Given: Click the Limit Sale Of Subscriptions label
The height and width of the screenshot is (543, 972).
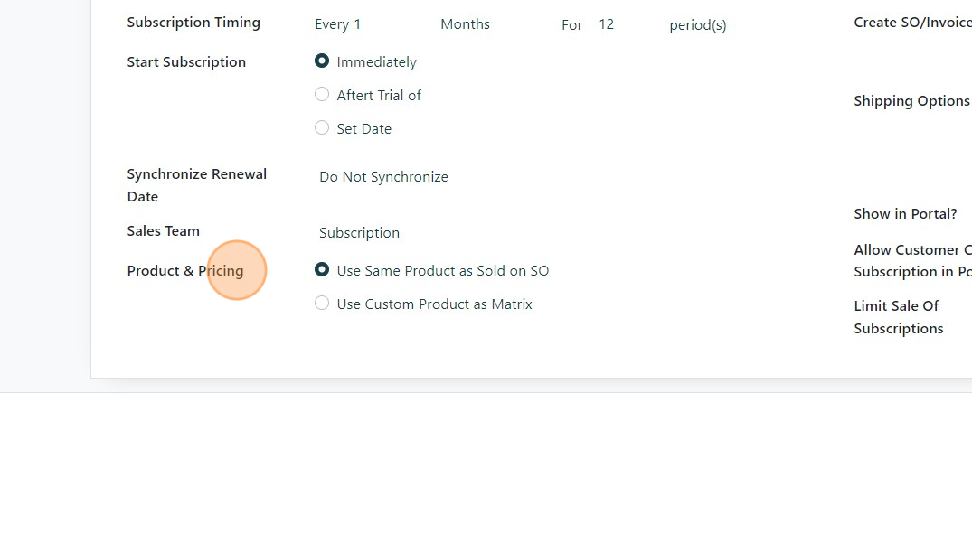Looking at the screenshot, I should point(898,317).
